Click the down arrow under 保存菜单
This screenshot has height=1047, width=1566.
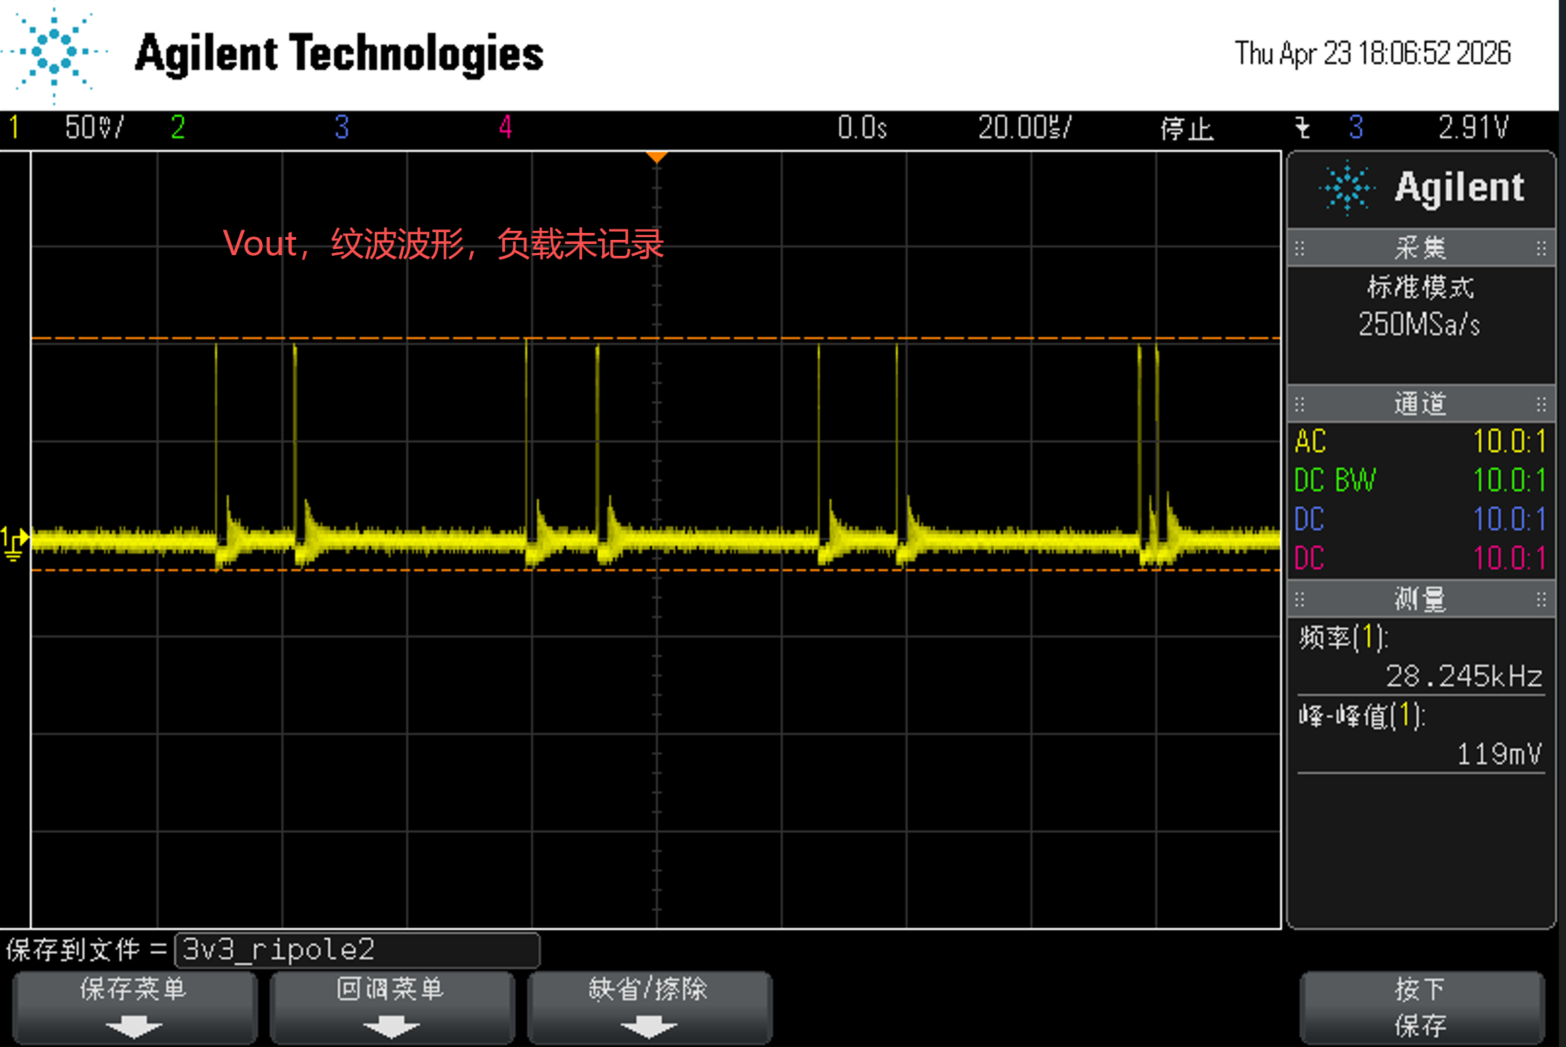(x=134, y=1026)
